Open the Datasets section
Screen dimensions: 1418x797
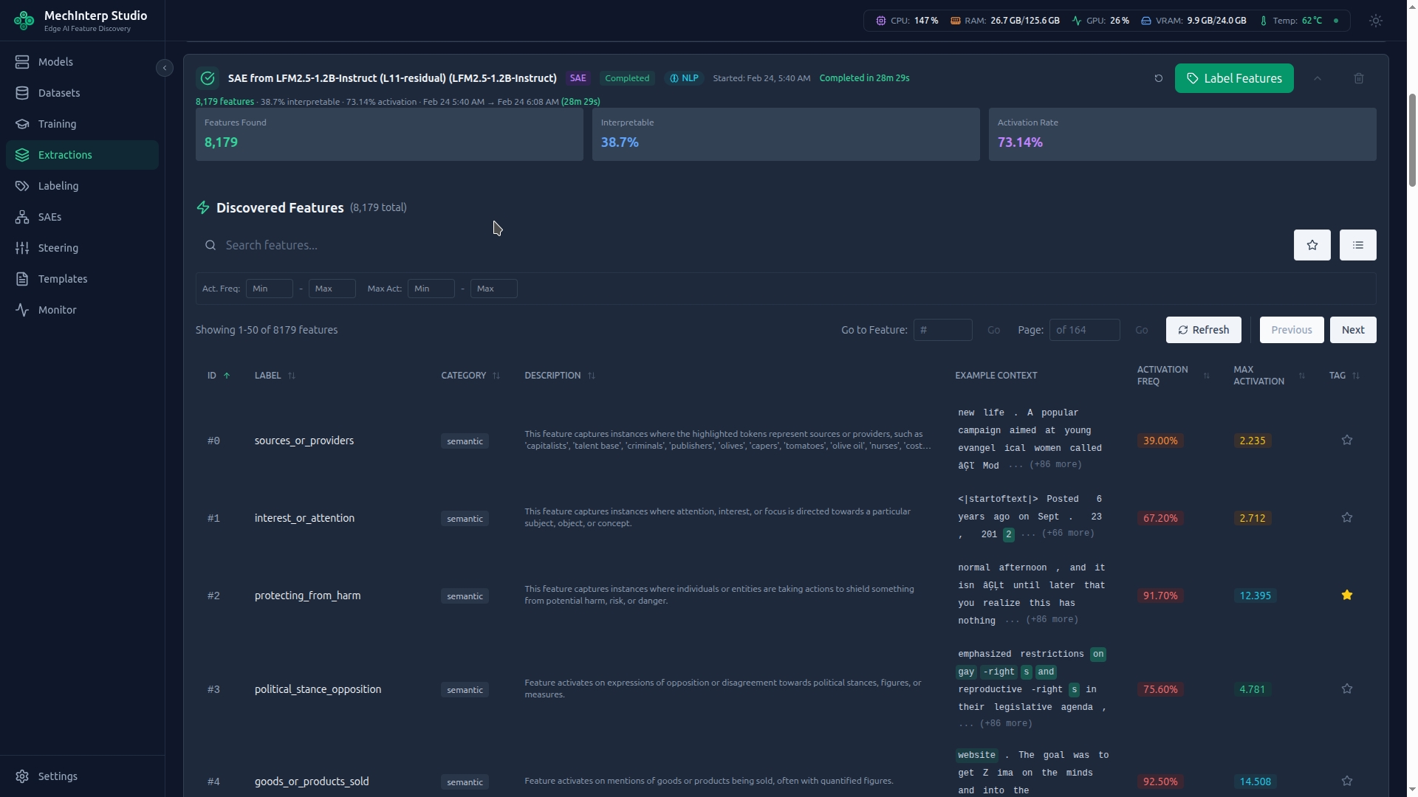click(x=82, y=93)
